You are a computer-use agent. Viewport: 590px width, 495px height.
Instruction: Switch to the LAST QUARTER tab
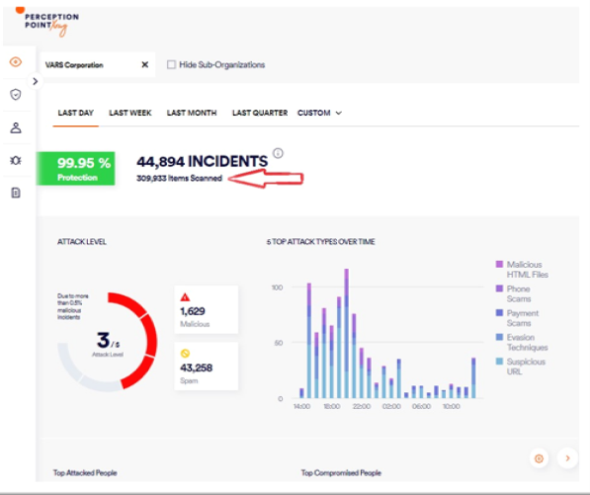coord(260,113)
